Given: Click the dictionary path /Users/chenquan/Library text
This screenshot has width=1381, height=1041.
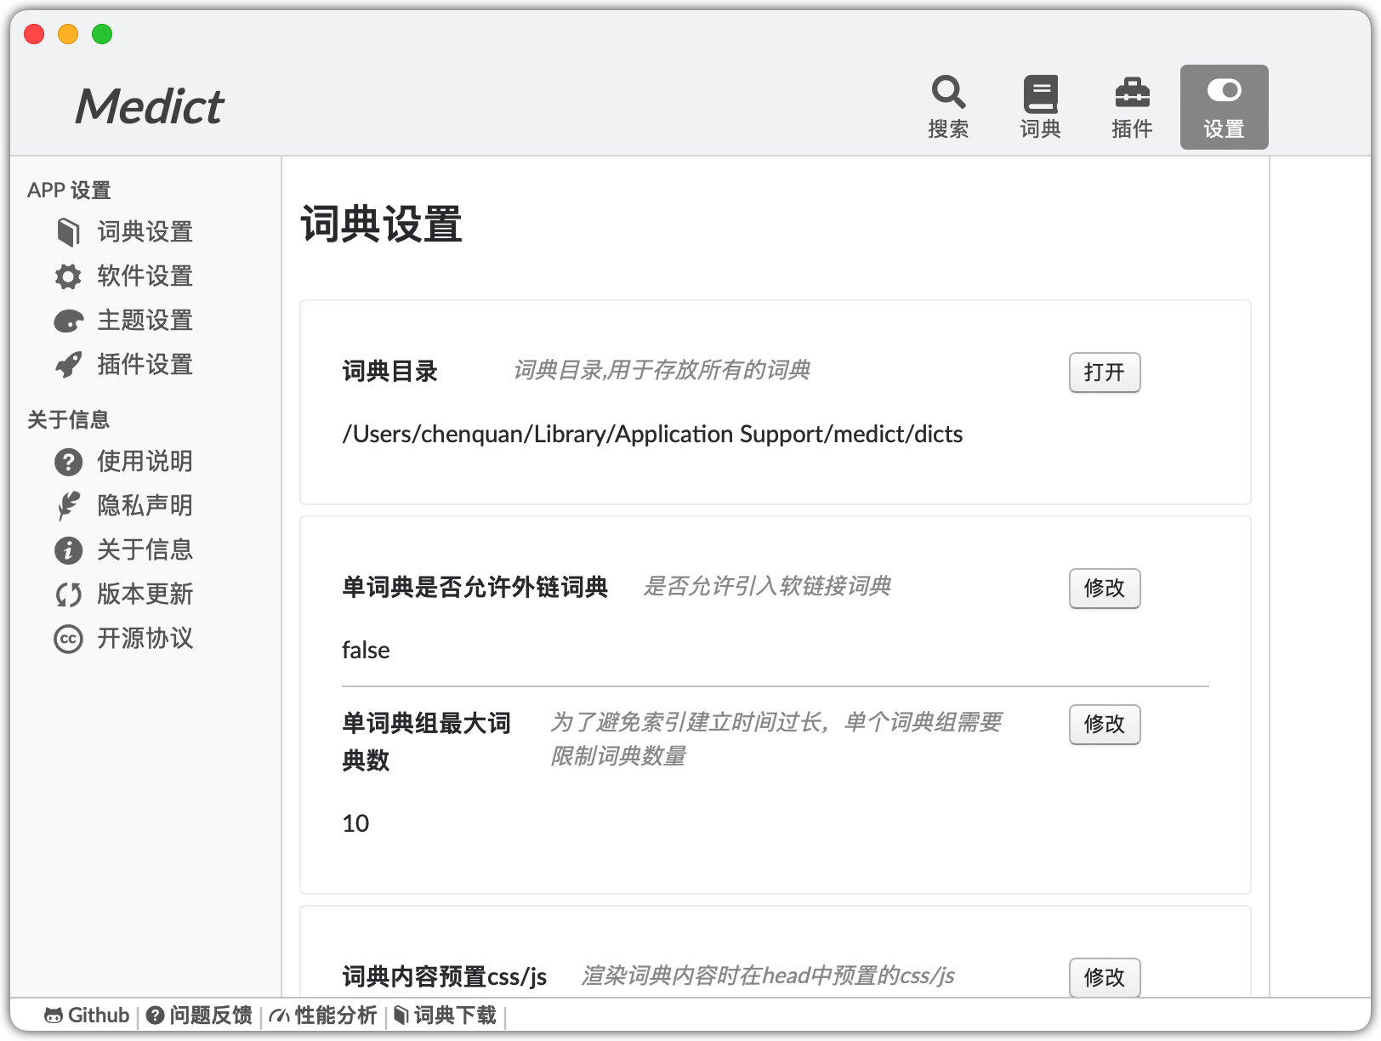Looking at the screenshot, I should (x=652, y=435).
